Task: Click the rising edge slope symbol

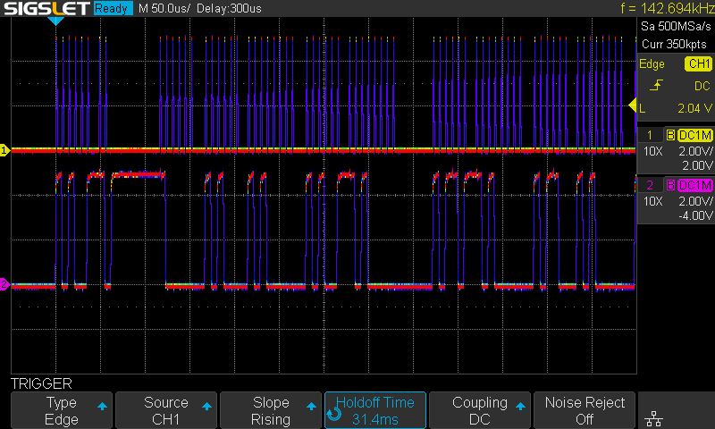Action: click(x=656, y=85)
